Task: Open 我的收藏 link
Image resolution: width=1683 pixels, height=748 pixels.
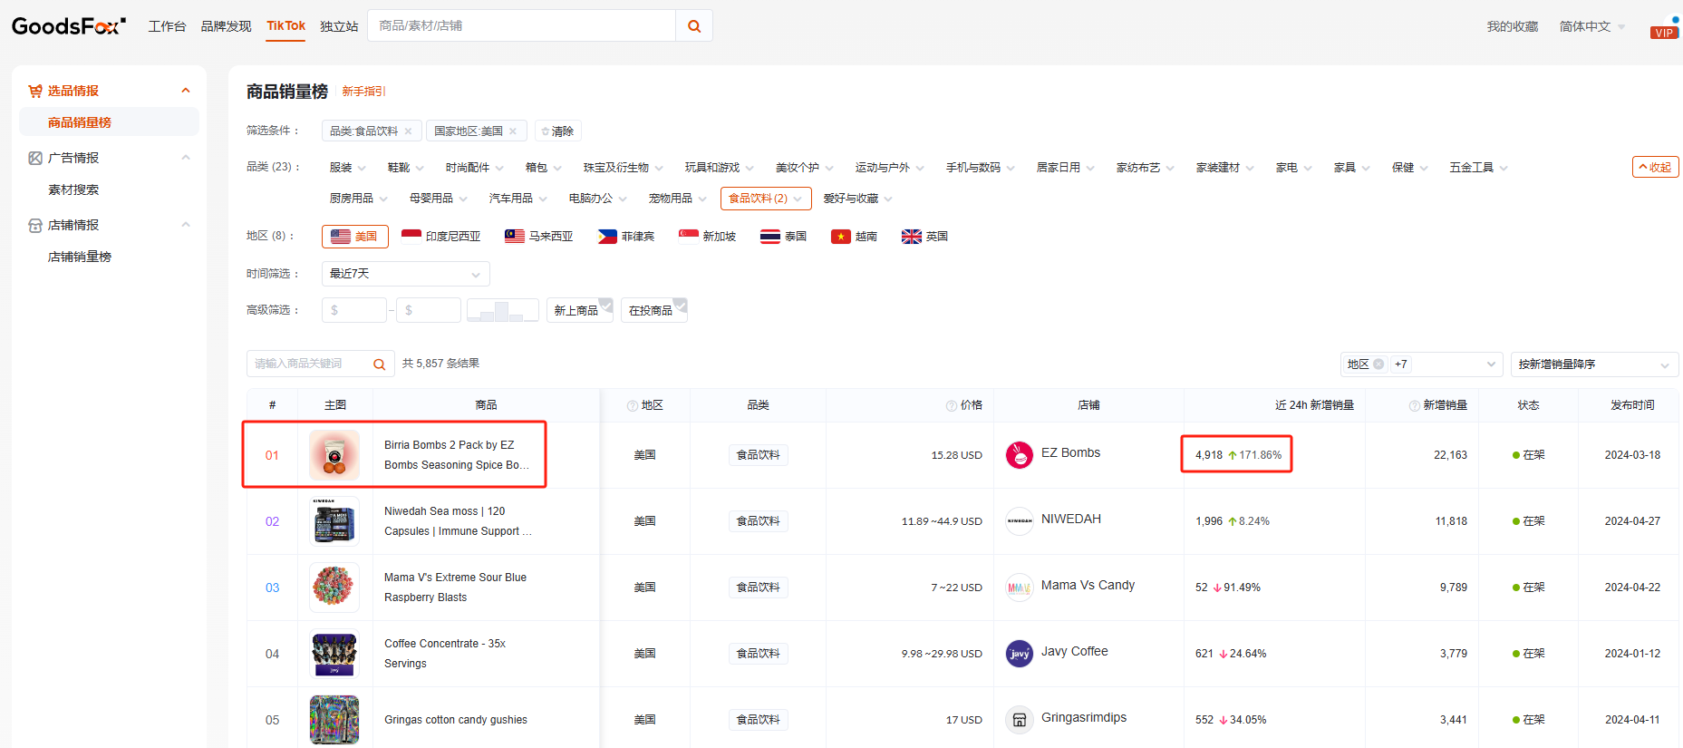Action: pyautogui.click(x=1513, y=27)
